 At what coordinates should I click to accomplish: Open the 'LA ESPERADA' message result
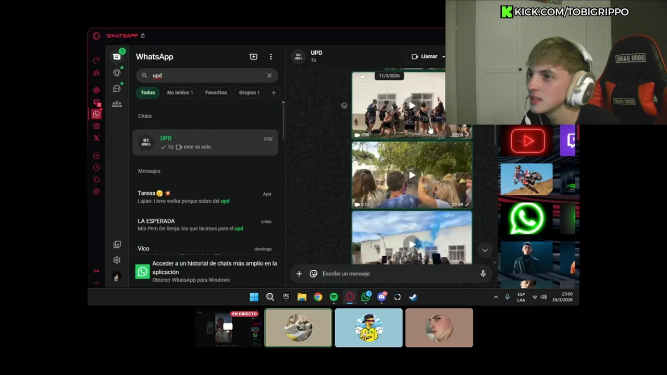(205, 224)
